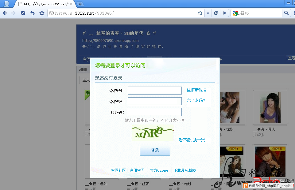Image resolution: width=295 pixels, height=190 pixels.
Task: Click the QQ帐号 input field
Action: pyautogui.click(x=155, y=91)
